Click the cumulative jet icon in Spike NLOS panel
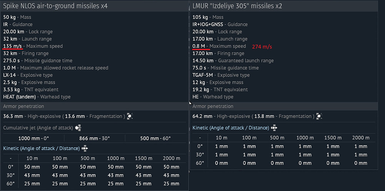 coord(78,128)
